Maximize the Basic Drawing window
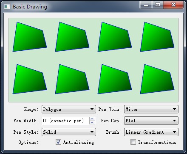 (158, 5)
